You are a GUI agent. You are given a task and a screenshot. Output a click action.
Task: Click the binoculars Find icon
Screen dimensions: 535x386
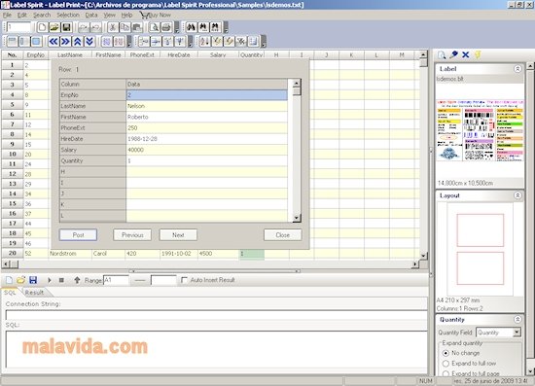tap(191, 27)
